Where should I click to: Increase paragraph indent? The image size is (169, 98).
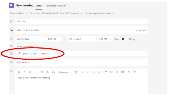88,72
